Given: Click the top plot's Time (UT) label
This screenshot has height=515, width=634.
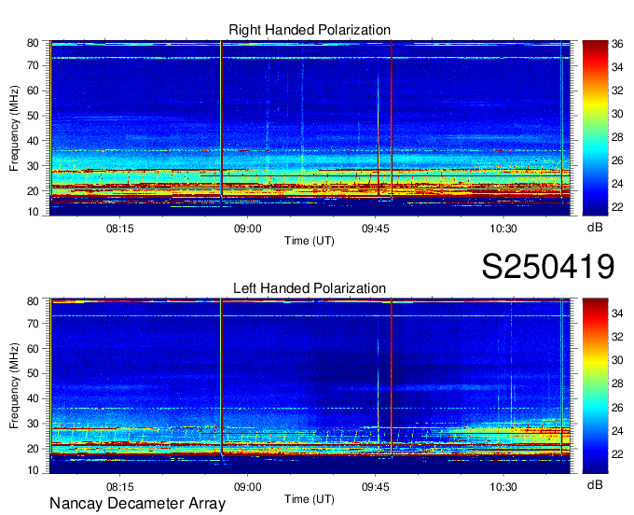Looking at the screenshot, I should pyautogui.click(x=310, y=241).
